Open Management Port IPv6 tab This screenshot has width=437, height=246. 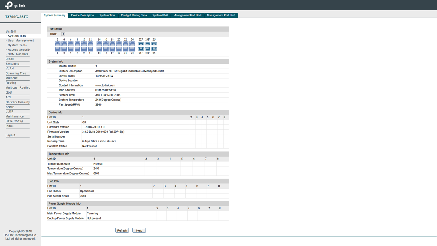(x=221, y=15)
